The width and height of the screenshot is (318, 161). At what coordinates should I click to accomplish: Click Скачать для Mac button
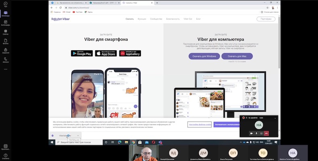[x=237, y=56]
